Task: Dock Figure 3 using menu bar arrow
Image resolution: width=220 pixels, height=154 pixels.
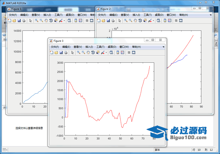Action: (x=163, y=47)
